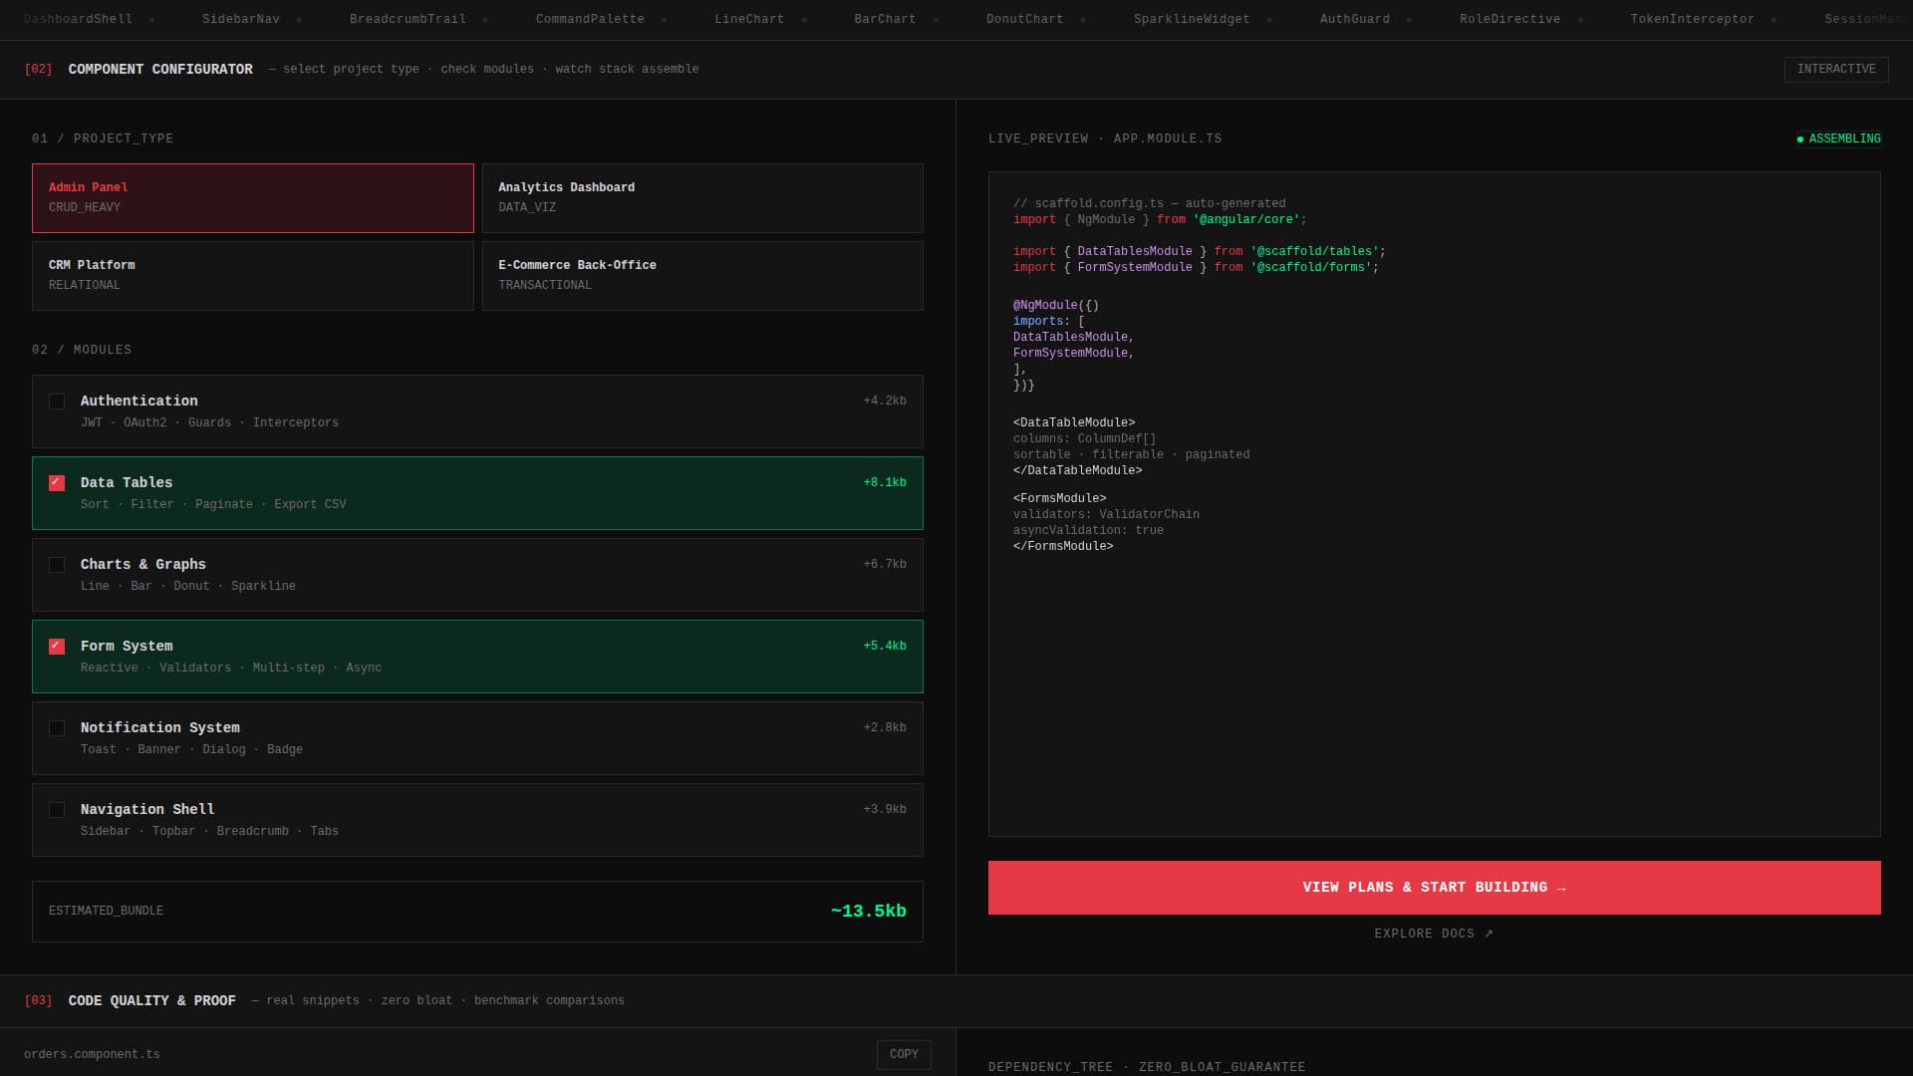This screenshot has height=1076, width=1913.
Task: Click View Plans & Start Building button
Action: pyautogui.click(x=1434, y=888)
